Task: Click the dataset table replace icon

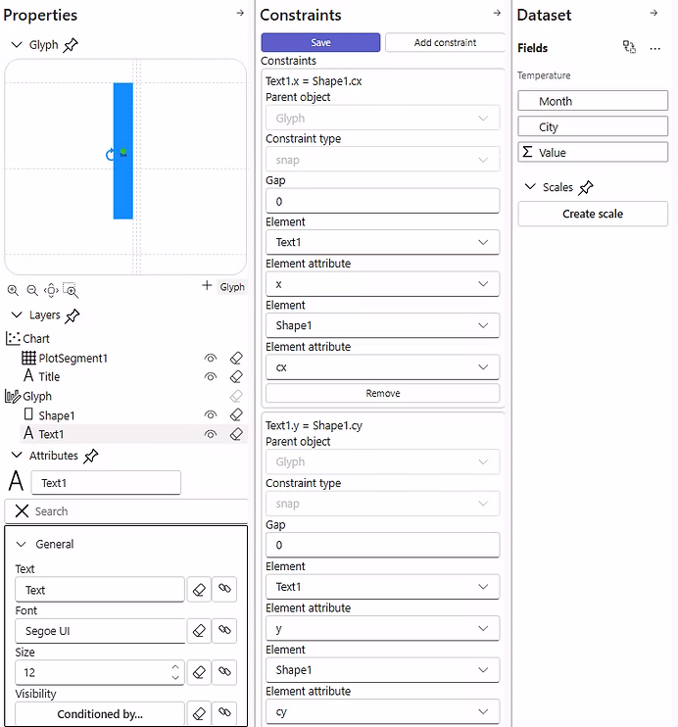Action: [629, 47]
